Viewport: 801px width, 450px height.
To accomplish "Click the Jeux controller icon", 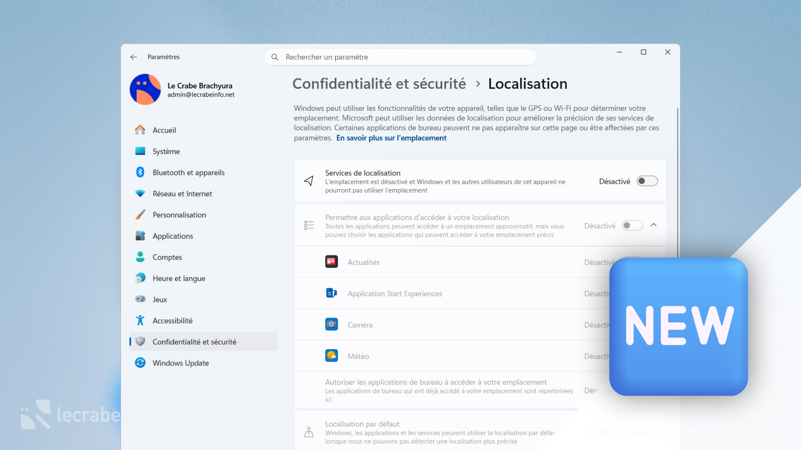I will point(140,299).
